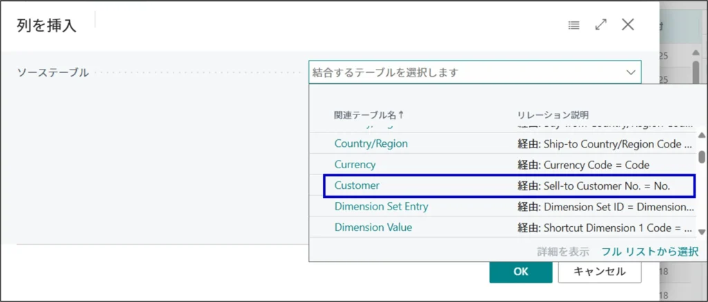708x302 pixels.
Task: Close the 列を挿入 dialog
Action: tap(628, 25)
